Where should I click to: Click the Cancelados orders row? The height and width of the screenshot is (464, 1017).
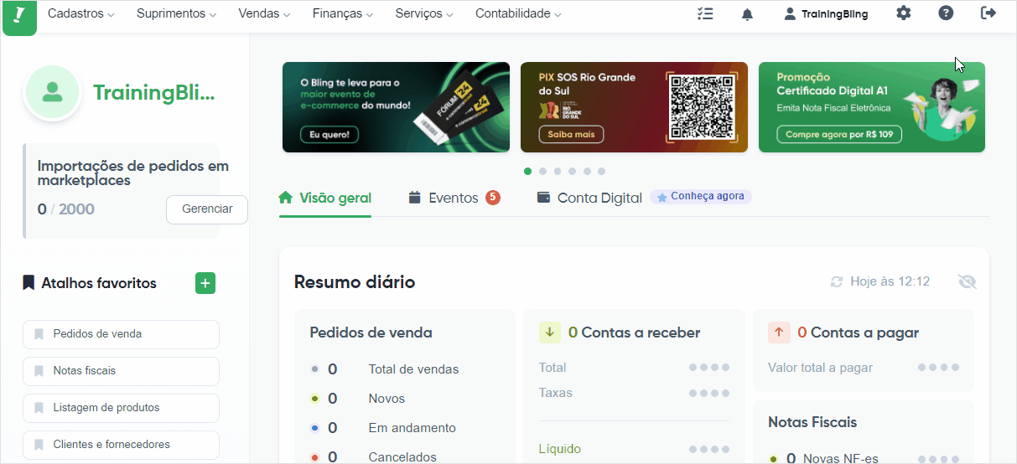374,457
